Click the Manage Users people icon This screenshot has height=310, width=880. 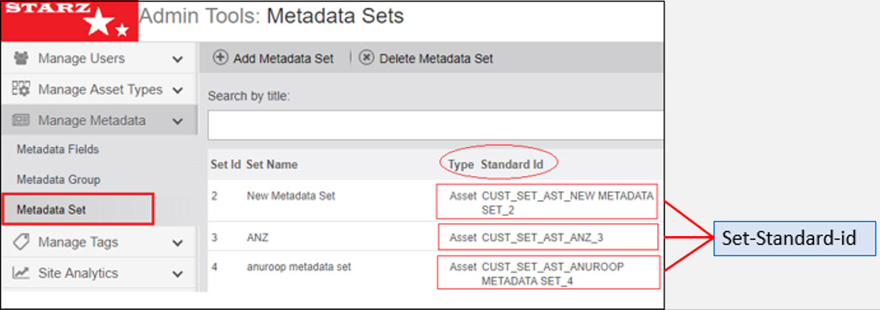[x=21, y=59]
